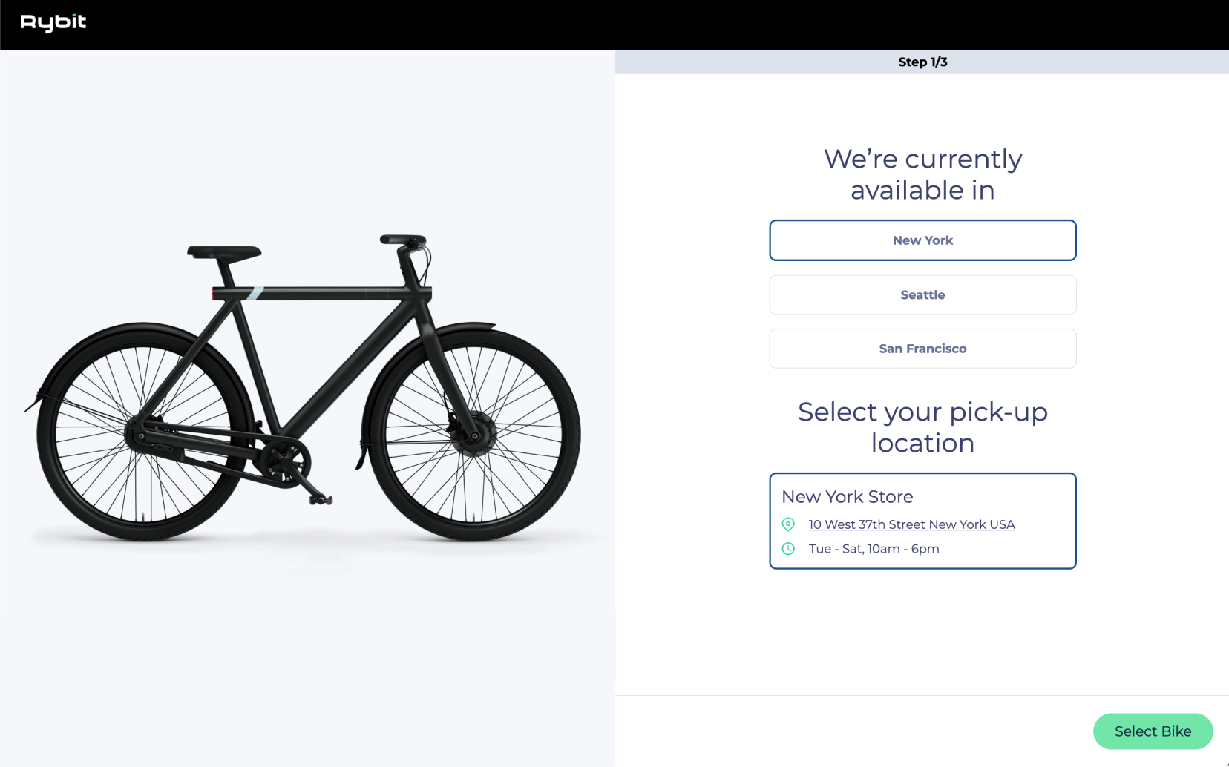Click the store hours Tue - Sat text

(874, 549)
